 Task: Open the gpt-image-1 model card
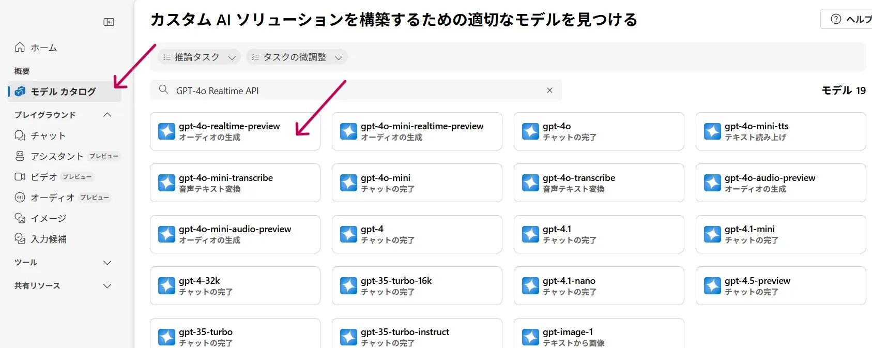click(x=599, y=334)
